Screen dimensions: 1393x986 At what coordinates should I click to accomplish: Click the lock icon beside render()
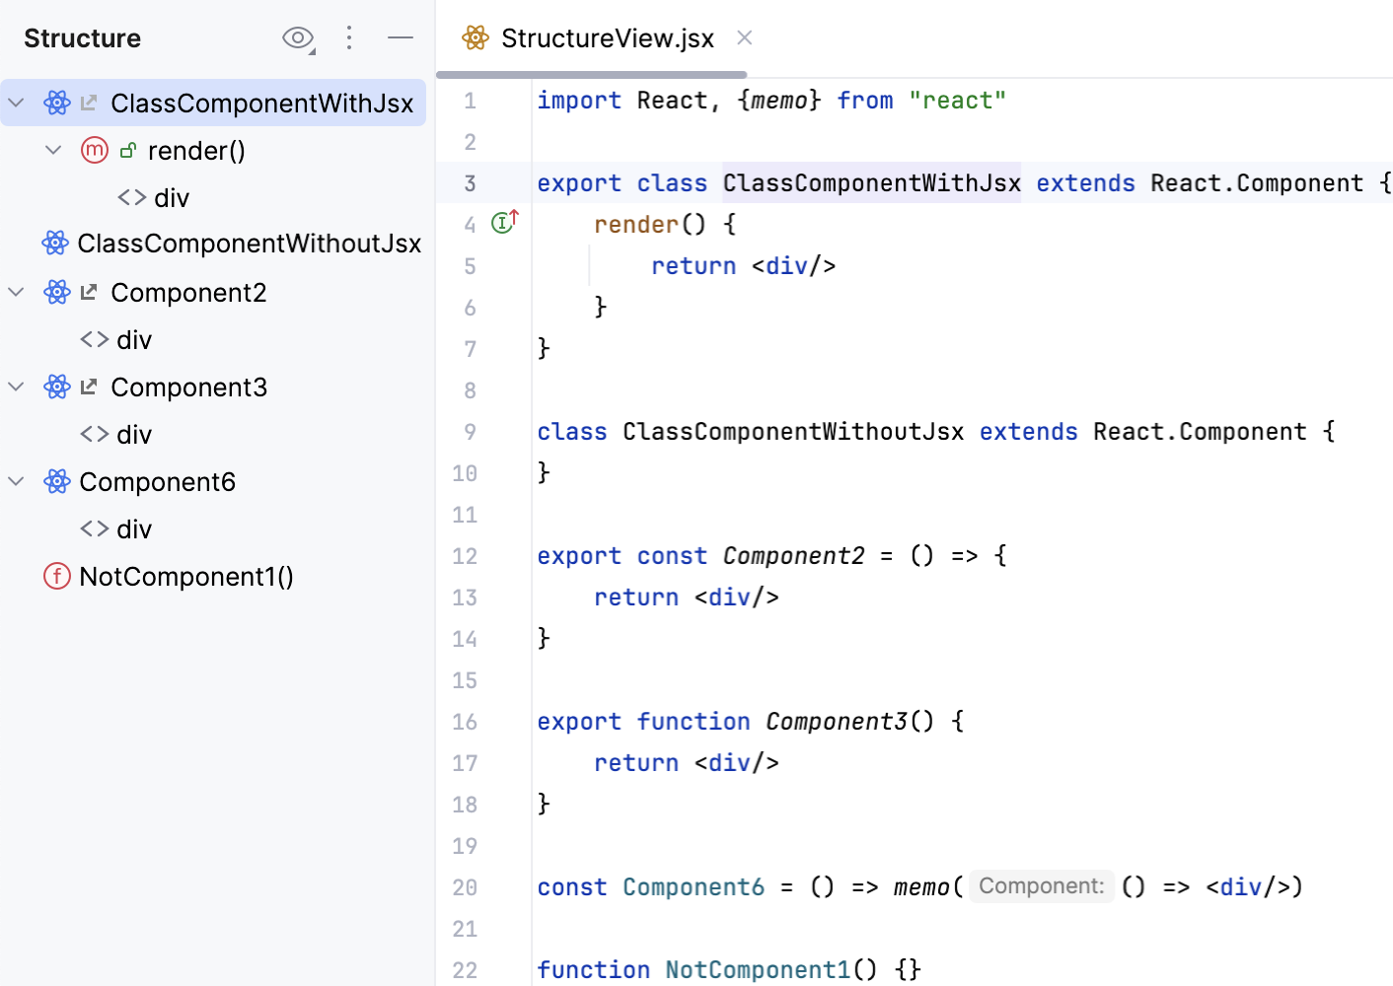[x=128, y=150]
